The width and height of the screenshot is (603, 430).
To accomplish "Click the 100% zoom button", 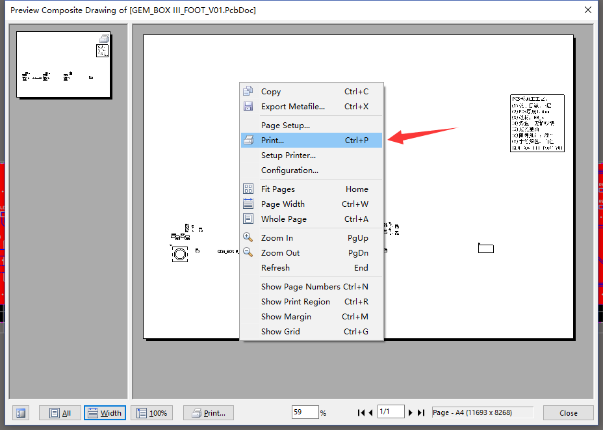I will coord(152,413).
